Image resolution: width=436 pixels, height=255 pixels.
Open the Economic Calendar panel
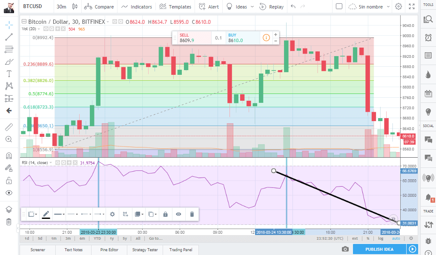[x=428, y=93]
